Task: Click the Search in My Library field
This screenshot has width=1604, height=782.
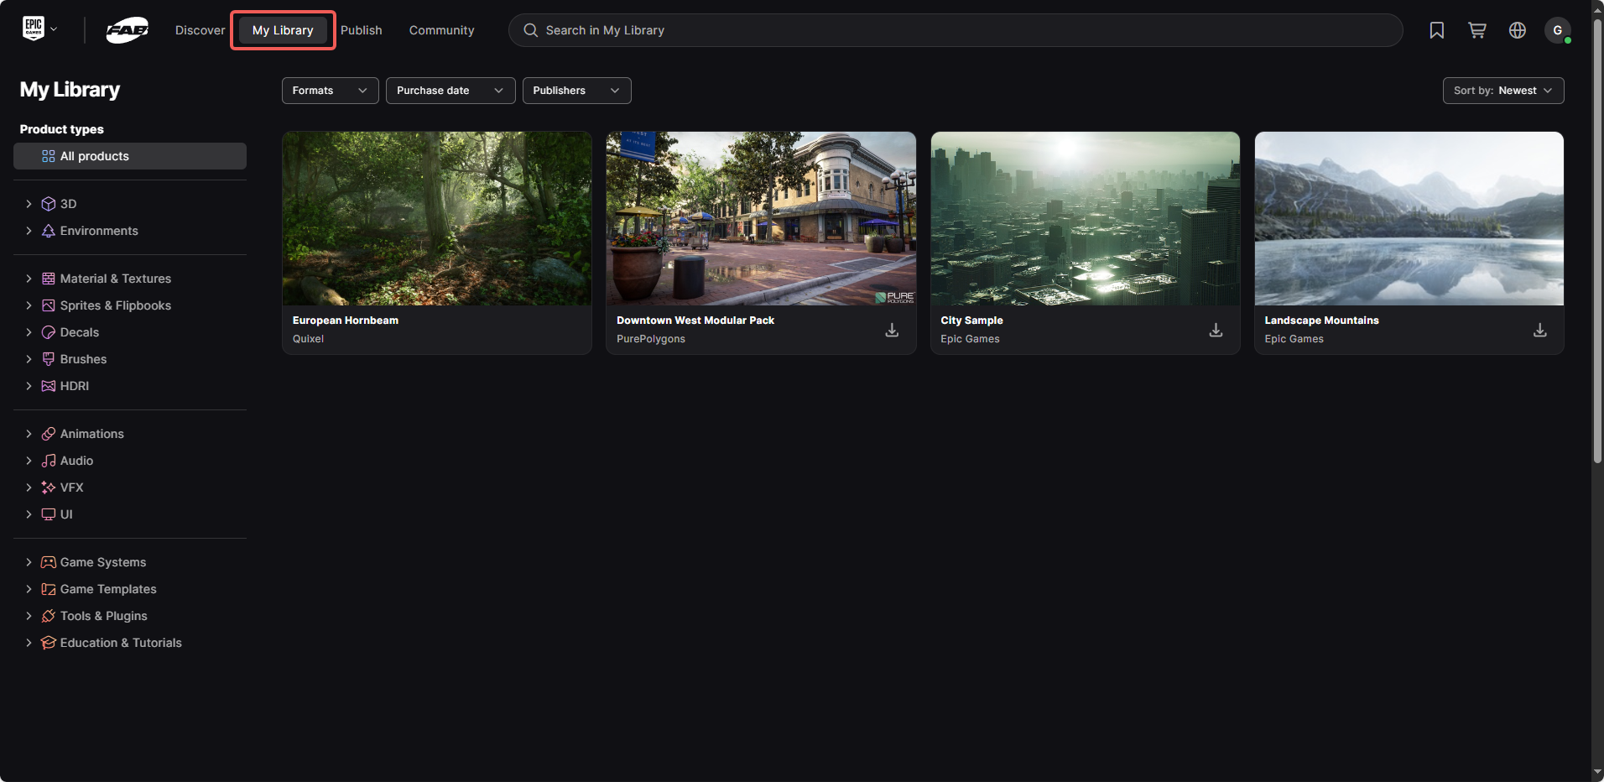Action: point(956,30)
